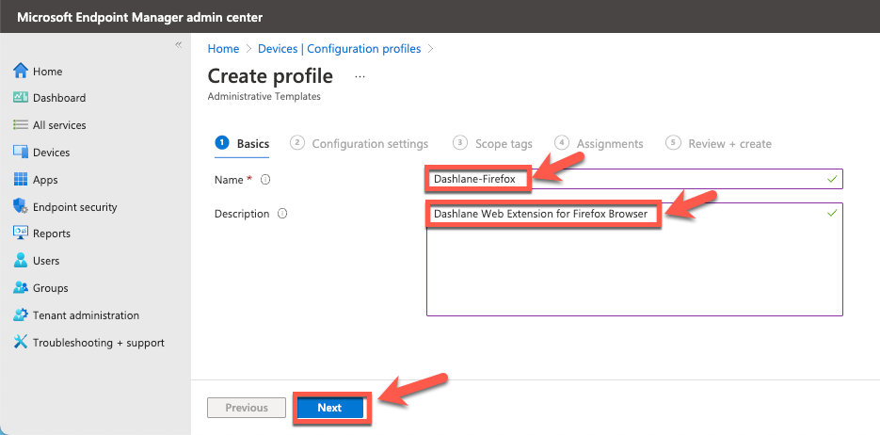Click the Description text area

[x=634, y=259]
